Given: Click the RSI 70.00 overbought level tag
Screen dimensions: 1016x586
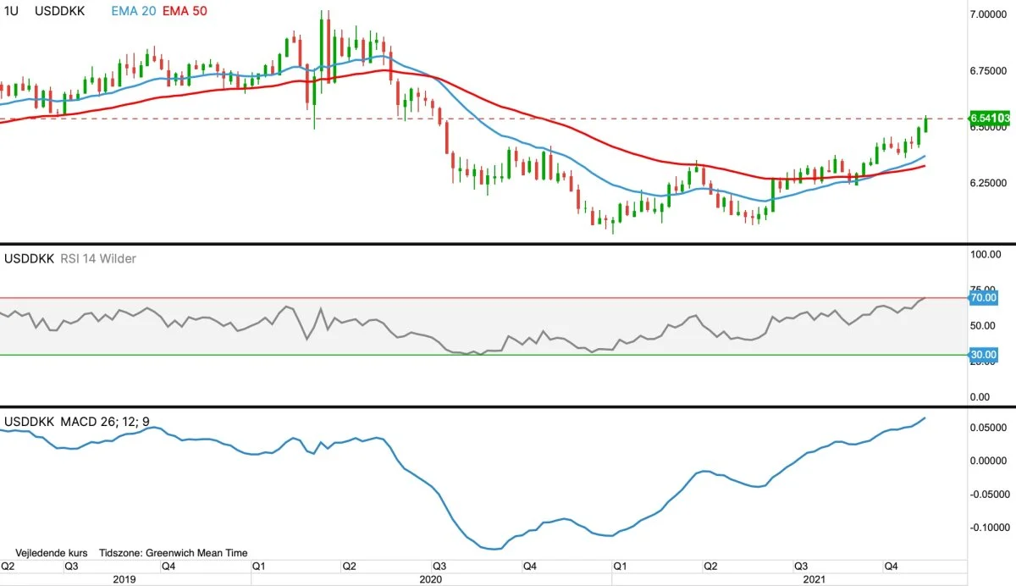Looking at the screenshot, I should [983, 298].
